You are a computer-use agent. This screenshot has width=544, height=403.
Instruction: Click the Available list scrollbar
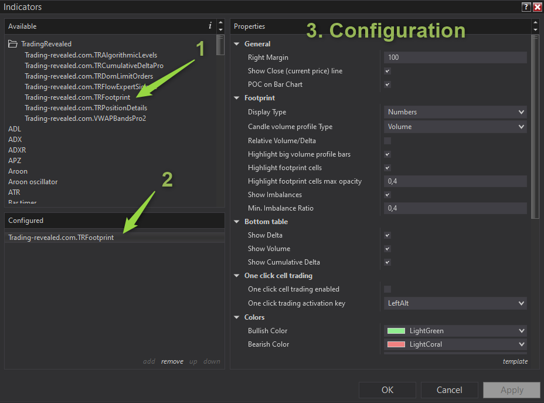(220, 45)
